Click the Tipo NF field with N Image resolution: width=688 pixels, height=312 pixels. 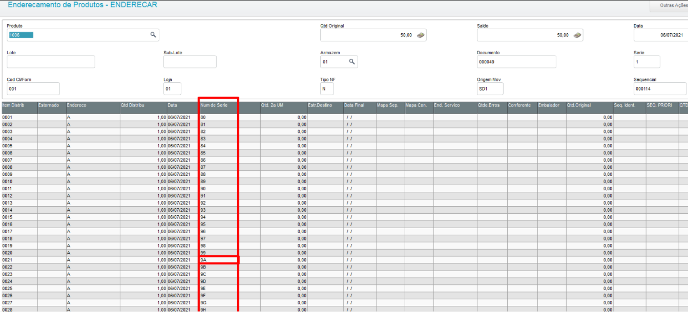(x=327, y=89)
